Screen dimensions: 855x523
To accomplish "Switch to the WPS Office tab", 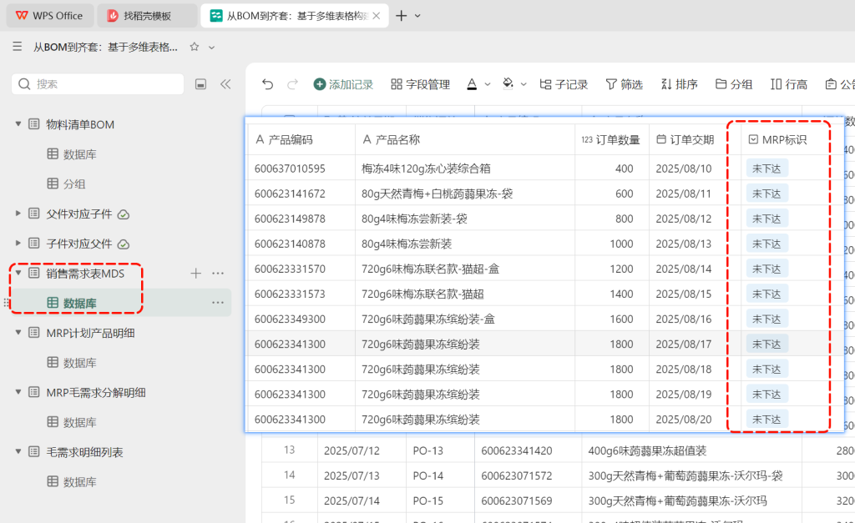I will (49, 16).
